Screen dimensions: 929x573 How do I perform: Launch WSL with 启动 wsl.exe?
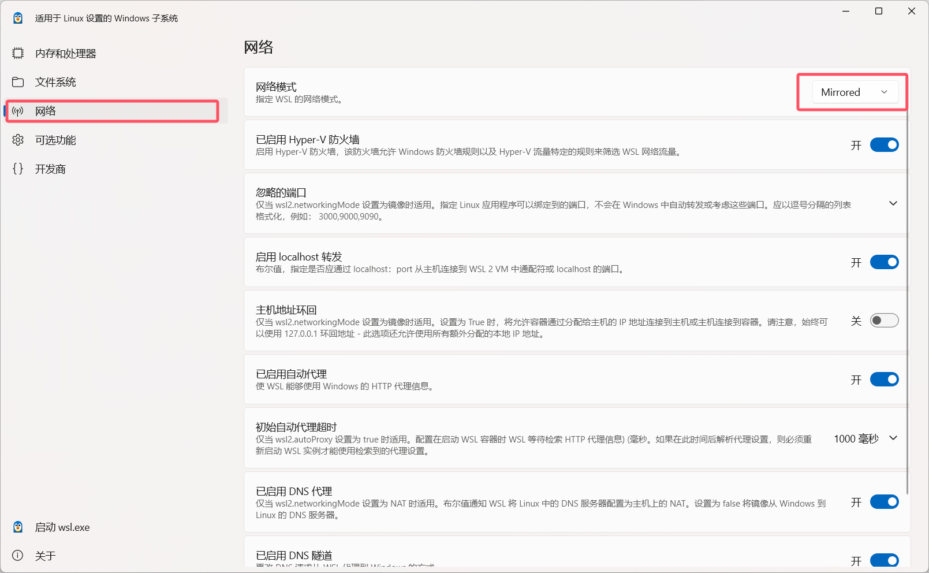click(x=117, y=527)
